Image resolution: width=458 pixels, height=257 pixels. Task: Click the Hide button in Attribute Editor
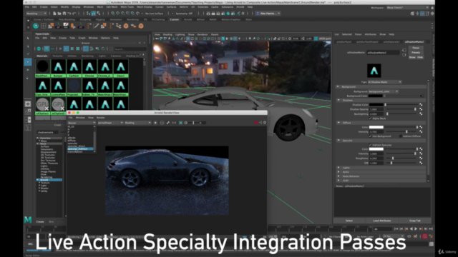420,57
